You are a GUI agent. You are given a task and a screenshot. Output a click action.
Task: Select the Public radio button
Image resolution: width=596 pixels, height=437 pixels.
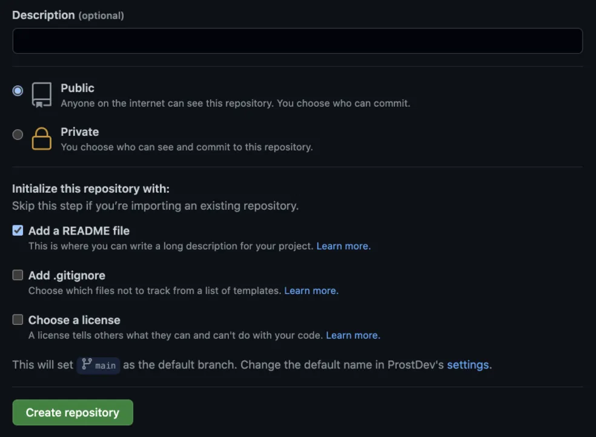click(18, 90)
